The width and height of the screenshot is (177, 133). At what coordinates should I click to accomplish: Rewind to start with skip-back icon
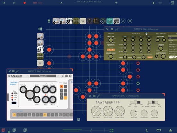coord(14,3)
